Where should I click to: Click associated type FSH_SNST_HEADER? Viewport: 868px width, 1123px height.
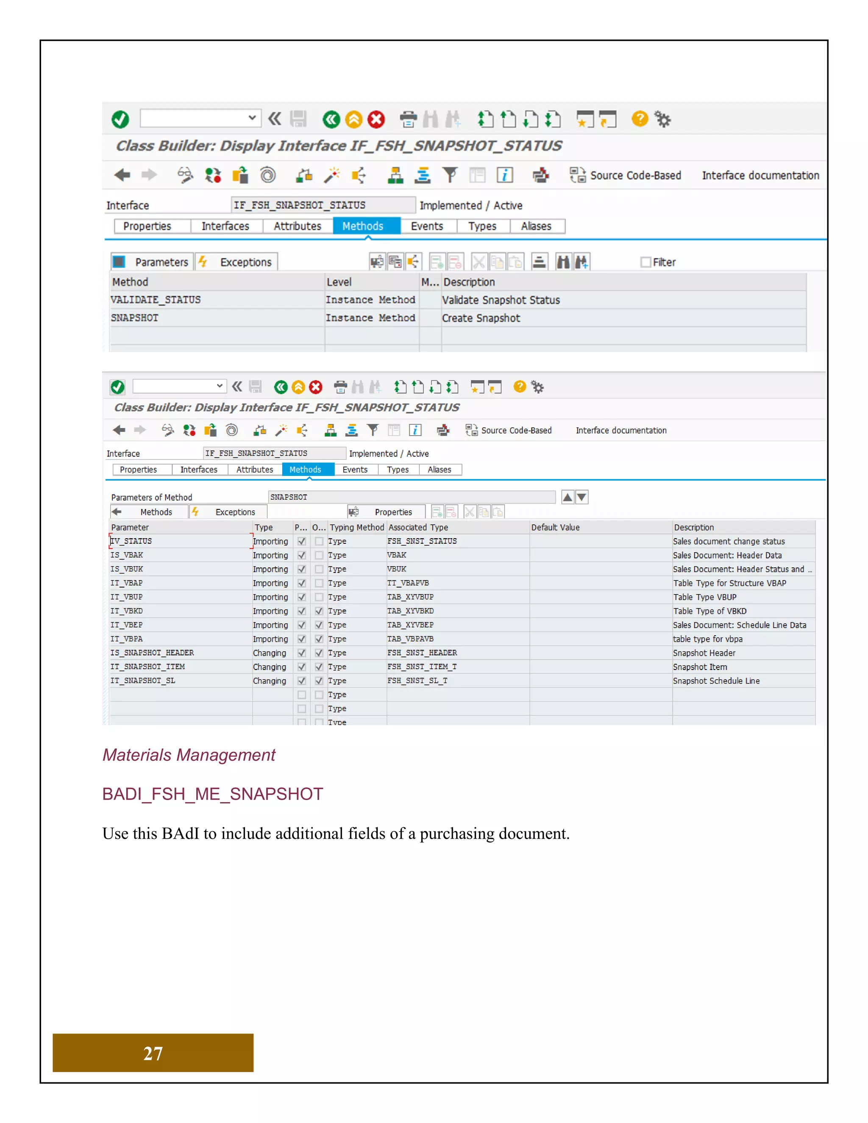coord(422,653)
